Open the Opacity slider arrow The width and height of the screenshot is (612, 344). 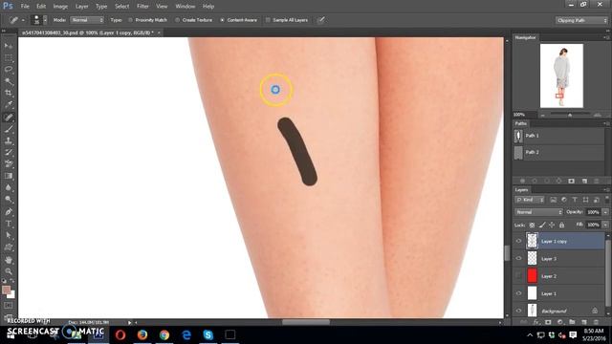click(605, 212)
